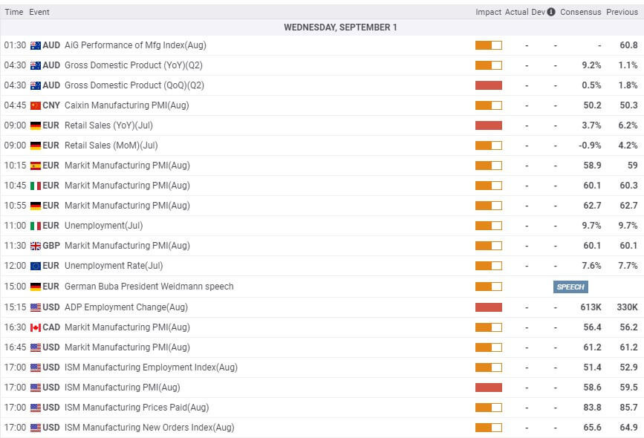Open AiG Performance of Mfg Index(Aug) event

pyautogui.click(x=135, y=45)
